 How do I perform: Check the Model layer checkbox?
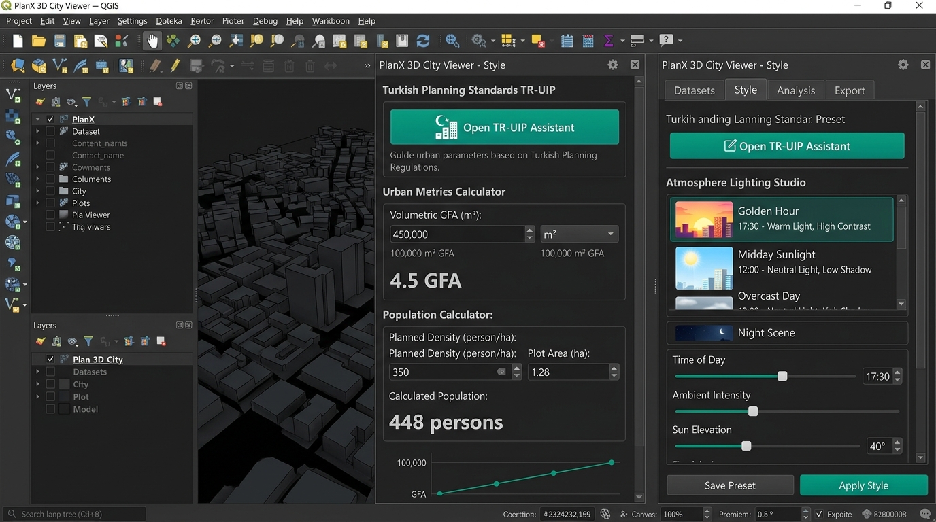50,409
